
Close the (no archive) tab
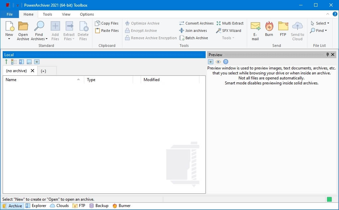pyautogui.click(x=33, y=71)
